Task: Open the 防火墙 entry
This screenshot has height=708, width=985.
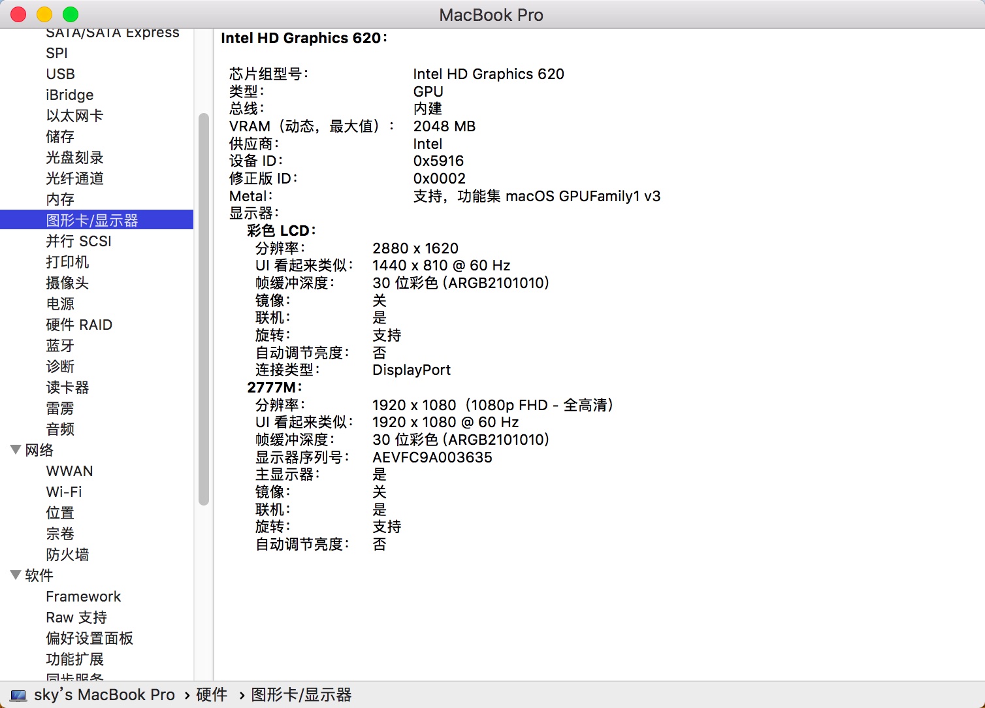Action: (x=67, y=555)
